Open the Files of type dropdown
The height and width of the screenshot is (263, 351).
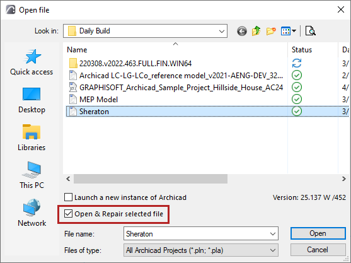[x=201, y=250]
